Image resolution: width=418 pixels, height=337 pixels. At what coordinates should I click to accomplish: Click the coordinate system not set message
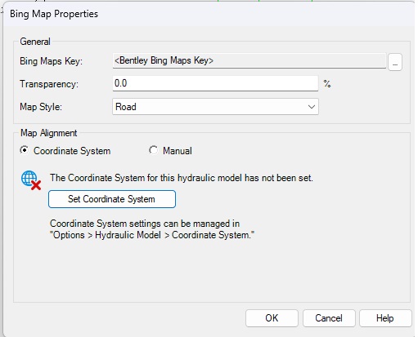pyautogui.click(x=182, y=178)
